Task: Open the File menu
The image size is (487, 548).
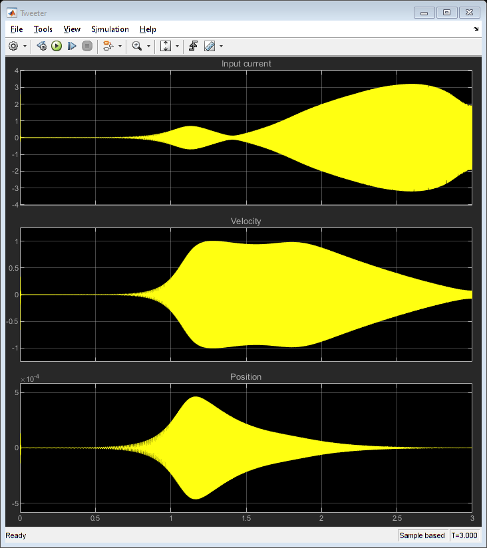Action: [17, 29]
